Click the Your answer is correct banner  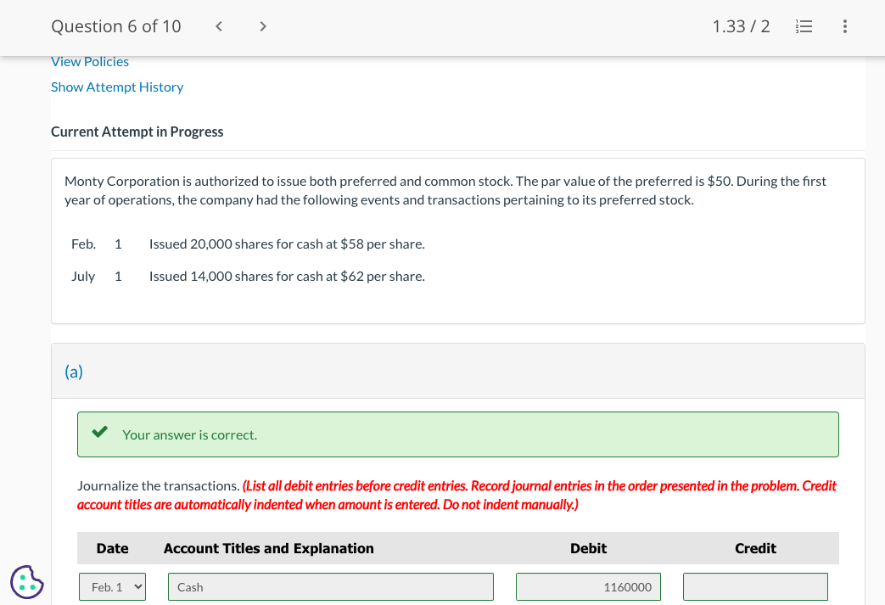click(x=458, y=434)
